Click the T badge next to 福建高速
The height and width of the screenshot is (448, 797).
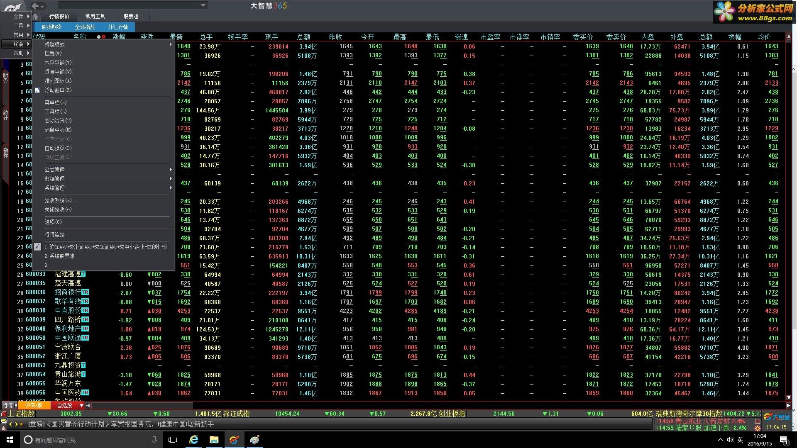(x=83, y=274)
